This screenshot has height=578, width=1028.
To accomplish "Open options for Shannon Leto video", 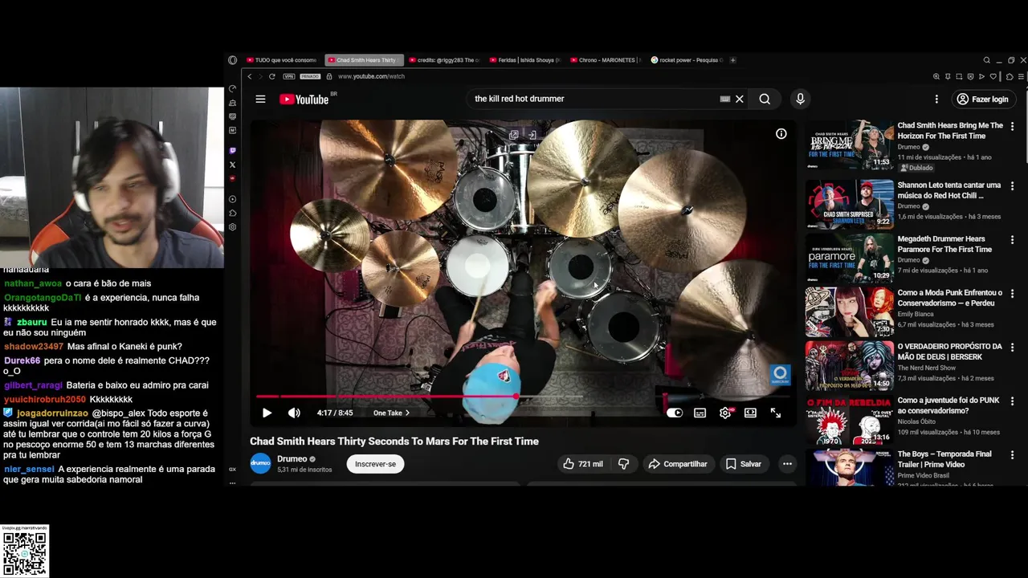I will [1012, 186].
